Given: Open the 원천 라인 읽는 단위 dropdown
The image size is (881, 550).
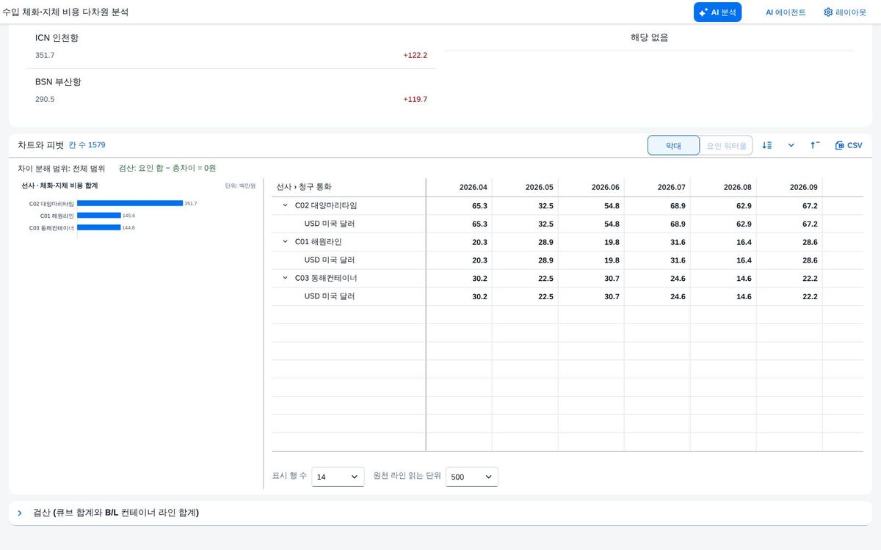Looking at the screenshot, I should tap(472, 477).
